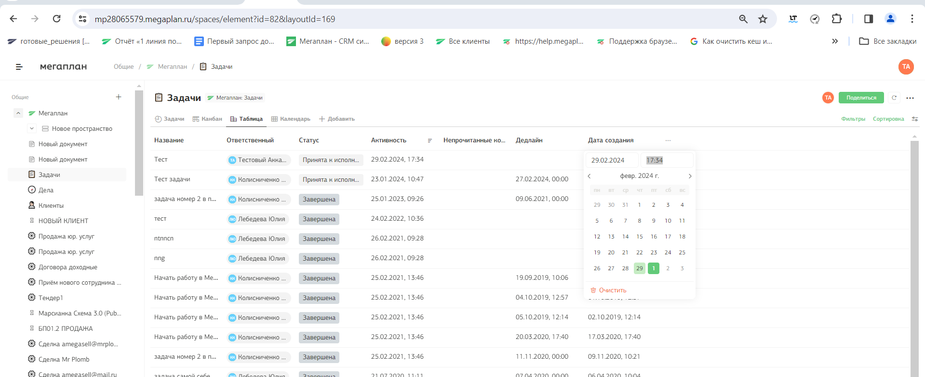Open the Chrome three-dot menu
925x377 pixels.
(912, 19)
